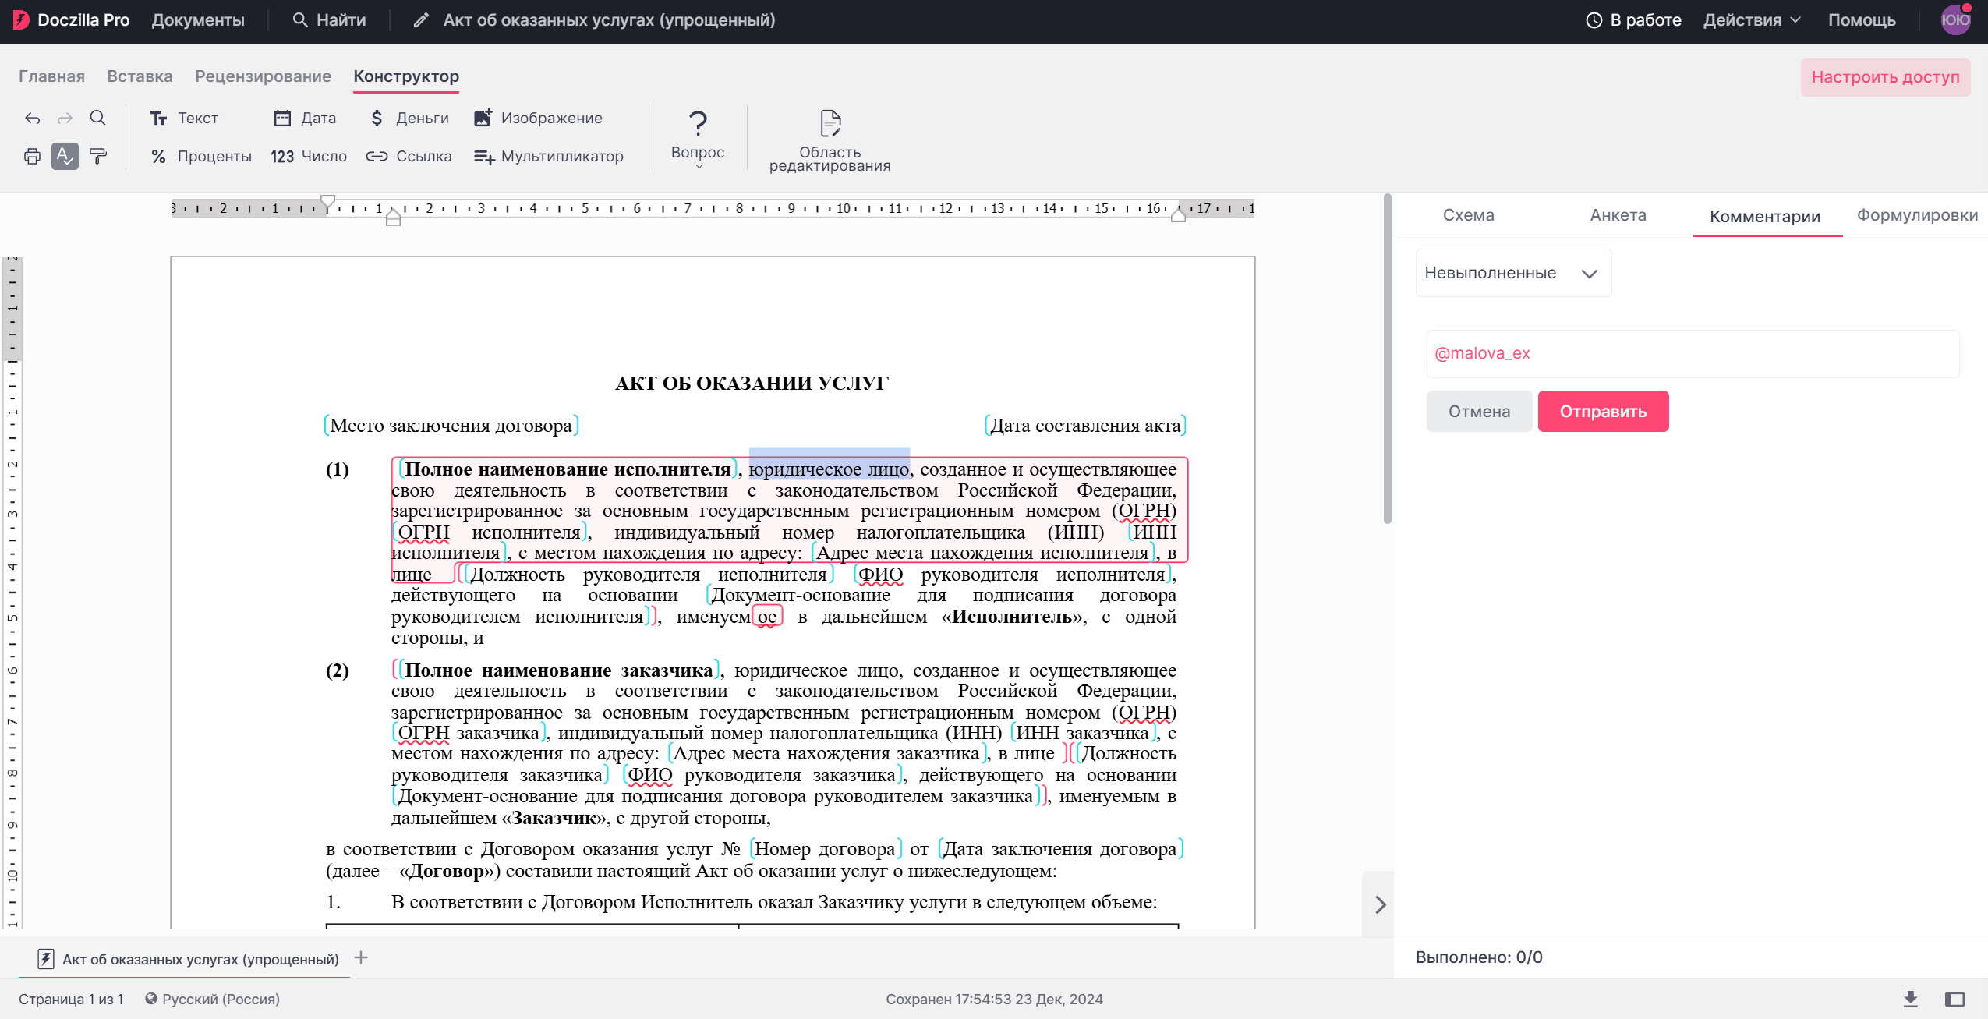Click field Место заключения договора

pyautogui.click(x=451, y=425)
